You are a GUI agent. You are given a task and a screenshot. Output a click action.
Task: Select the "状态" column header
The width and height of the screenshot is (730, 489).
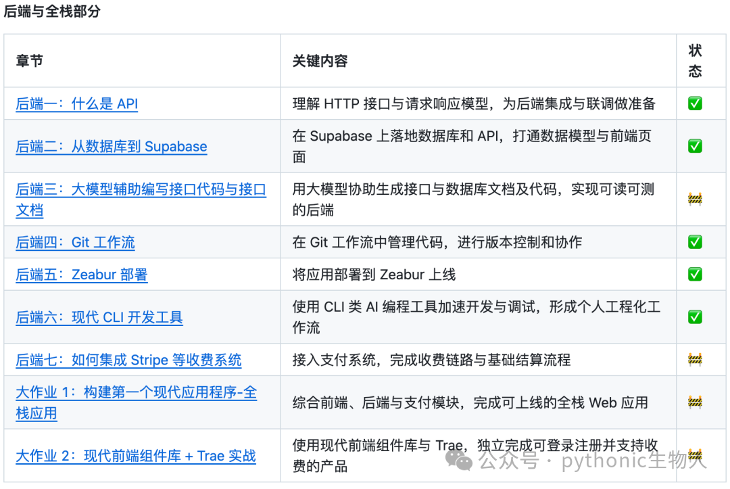coord(695,61)
